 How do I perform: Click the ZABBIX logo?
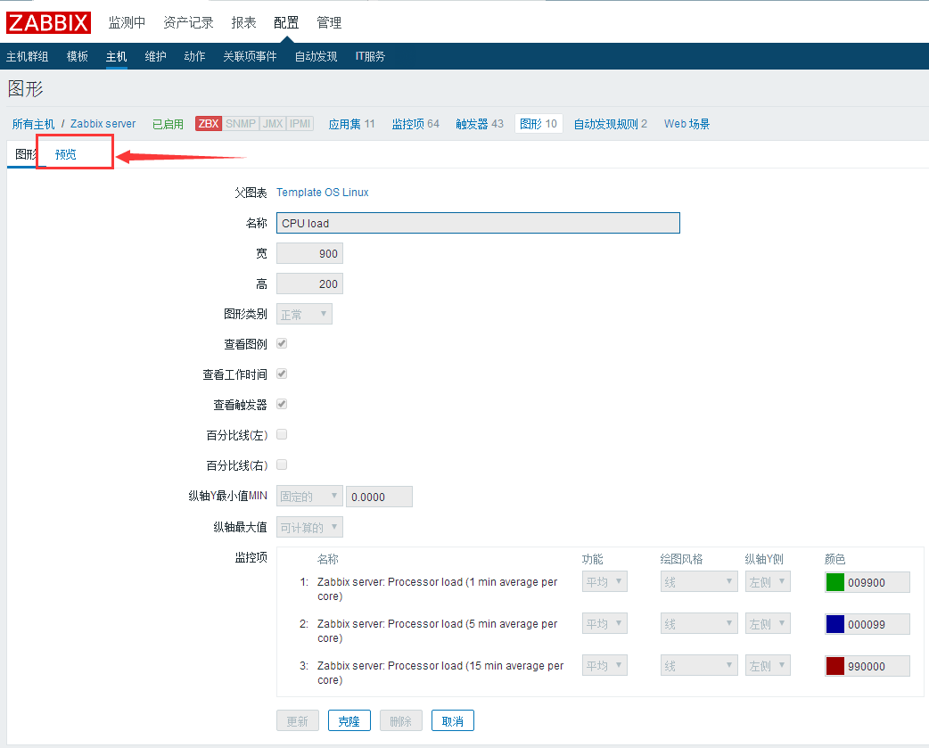click(x=48, y=22)
